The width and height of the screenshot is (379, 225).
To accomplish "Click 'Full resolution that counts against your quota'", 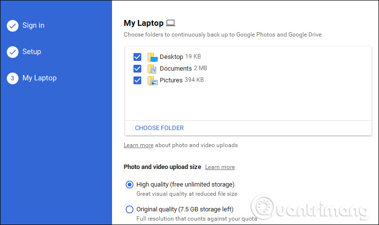I will 197,219.
